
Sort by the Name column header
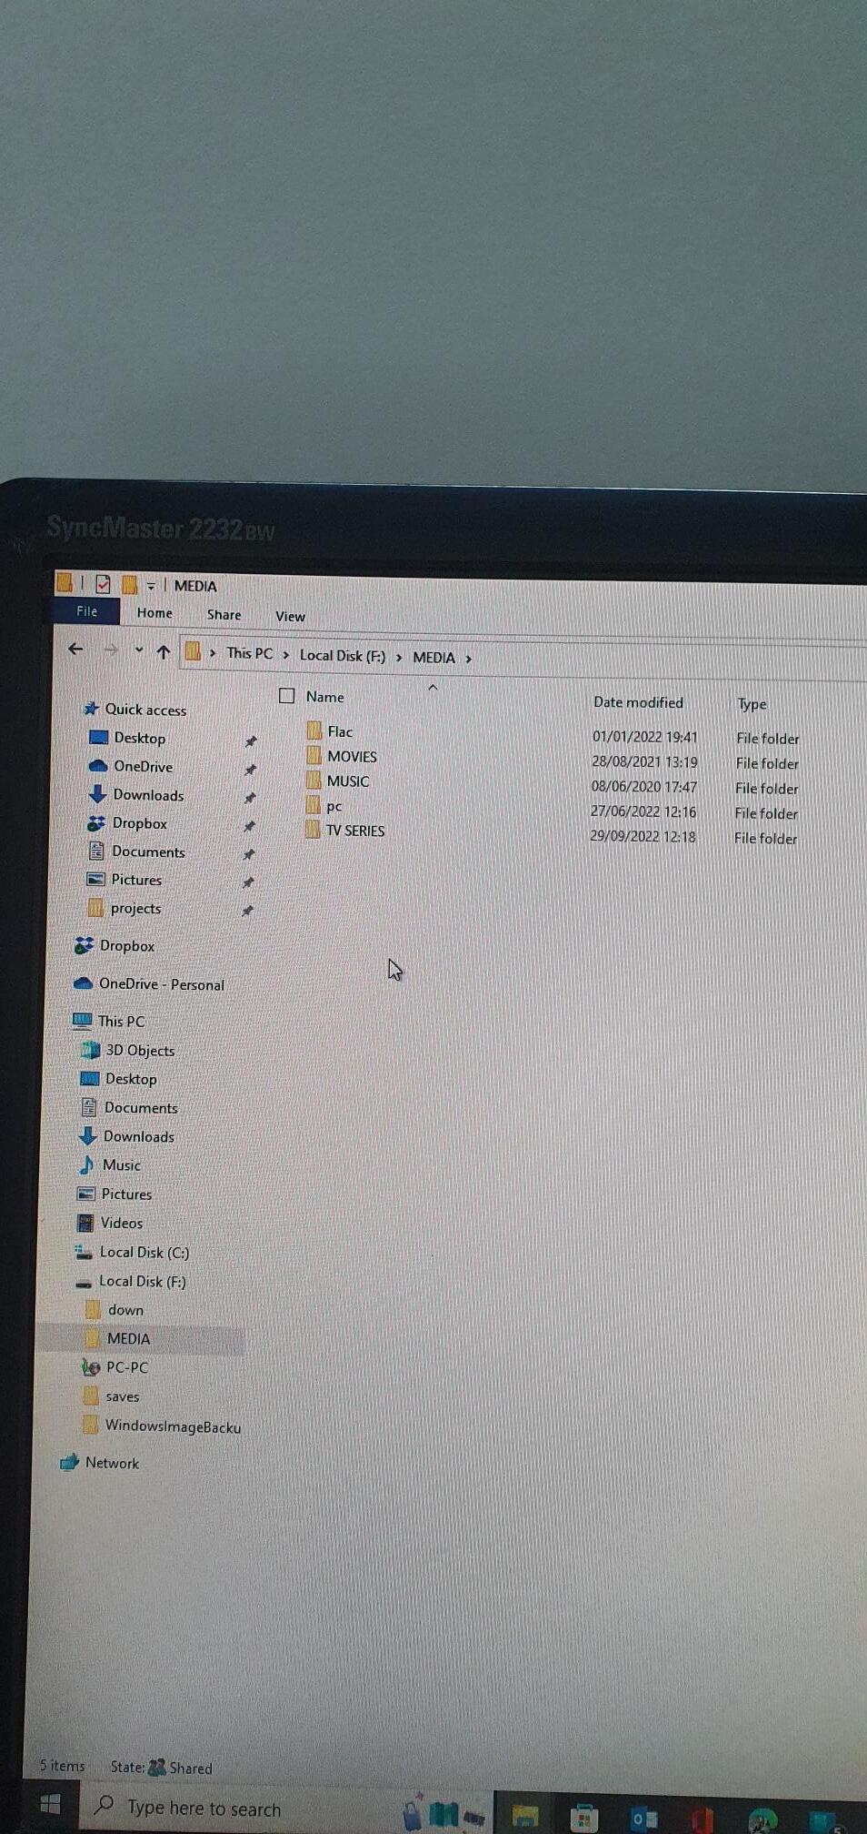click(324, 697)
